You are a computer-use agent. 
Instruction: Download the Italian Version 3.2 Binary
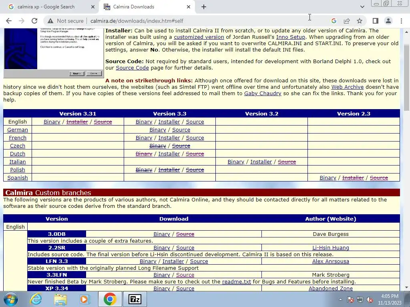pyautogui.click(x=236, y=161)
